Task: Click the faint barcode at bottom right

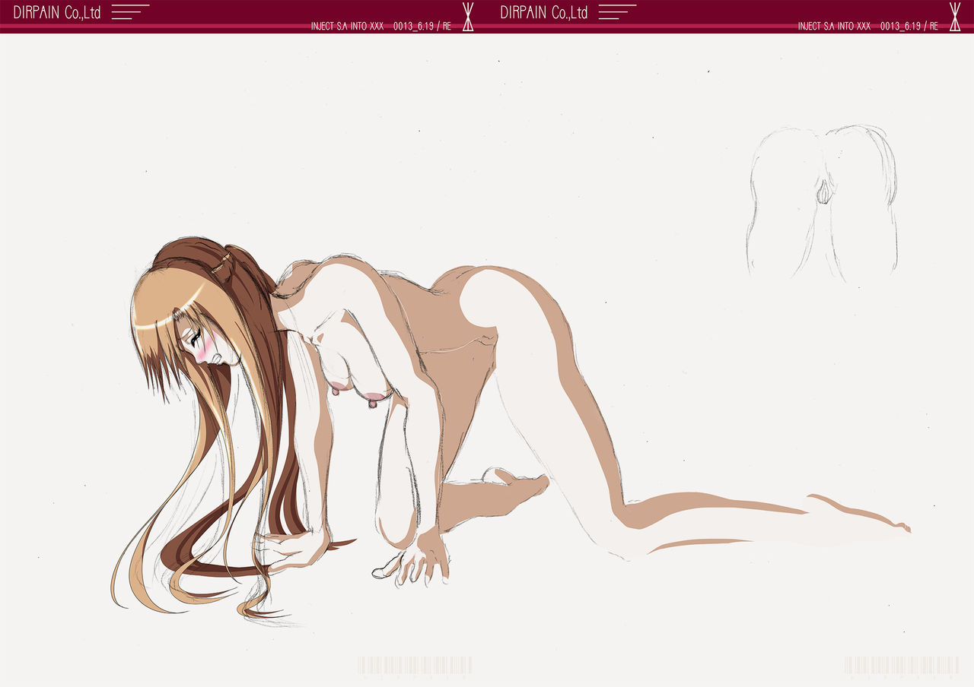Action: (901, 665)
